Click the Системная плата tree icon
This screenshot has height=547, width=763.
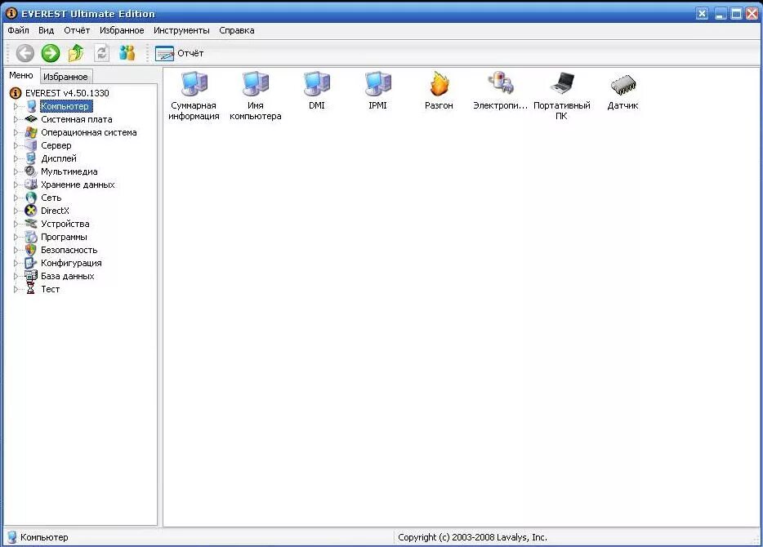31,119
